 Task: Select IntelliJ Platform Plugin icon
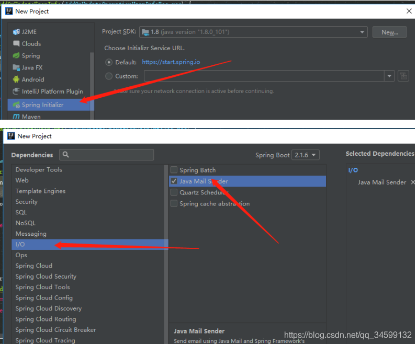tap(16, 91)
